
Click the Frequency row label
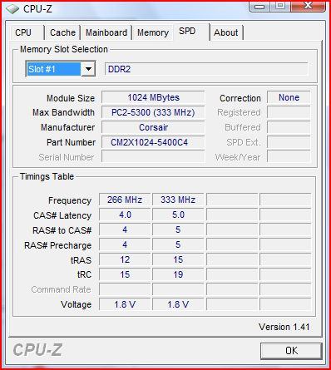(70, 200)
